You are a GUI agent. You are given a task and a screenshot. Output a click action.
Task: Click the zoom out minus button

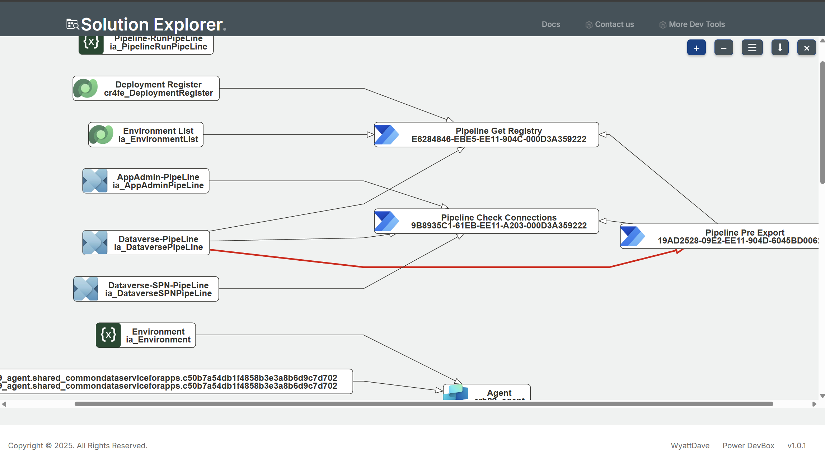click(x=723, y=48)
